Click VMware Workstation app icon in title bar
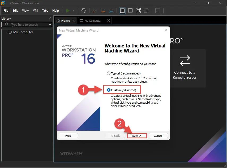The height and width of the screenshot is (168, 227). tap(3, 3)
